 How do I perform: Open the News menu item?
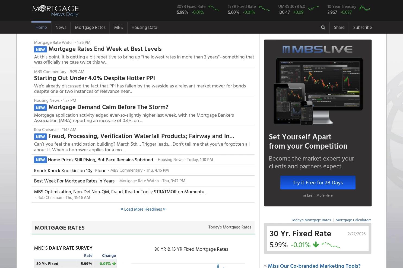tap(61, 27)
